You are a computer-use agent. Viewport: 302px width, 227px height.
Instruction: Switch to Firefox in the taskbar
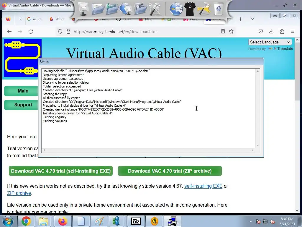pos(63,221)
